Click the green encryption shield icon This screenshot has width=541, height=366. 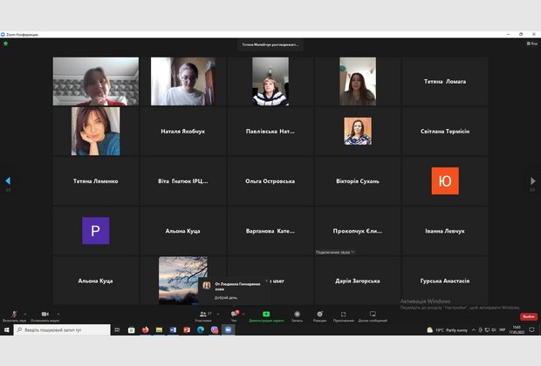click(5, 43)
